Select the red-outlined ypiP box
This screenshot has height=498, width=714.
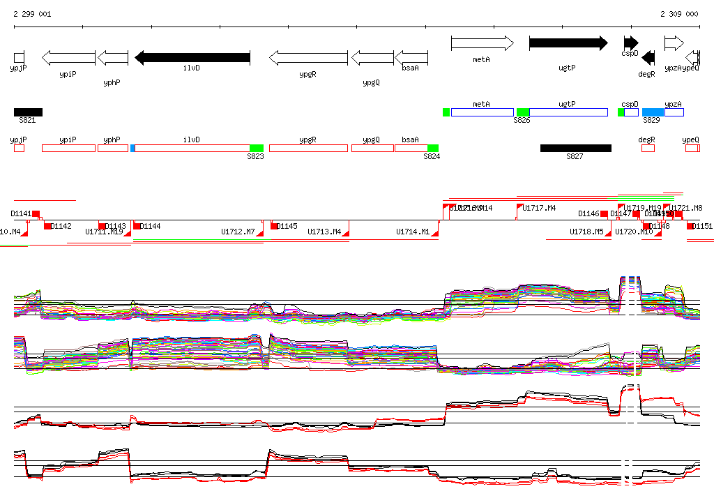pos(69,148)
